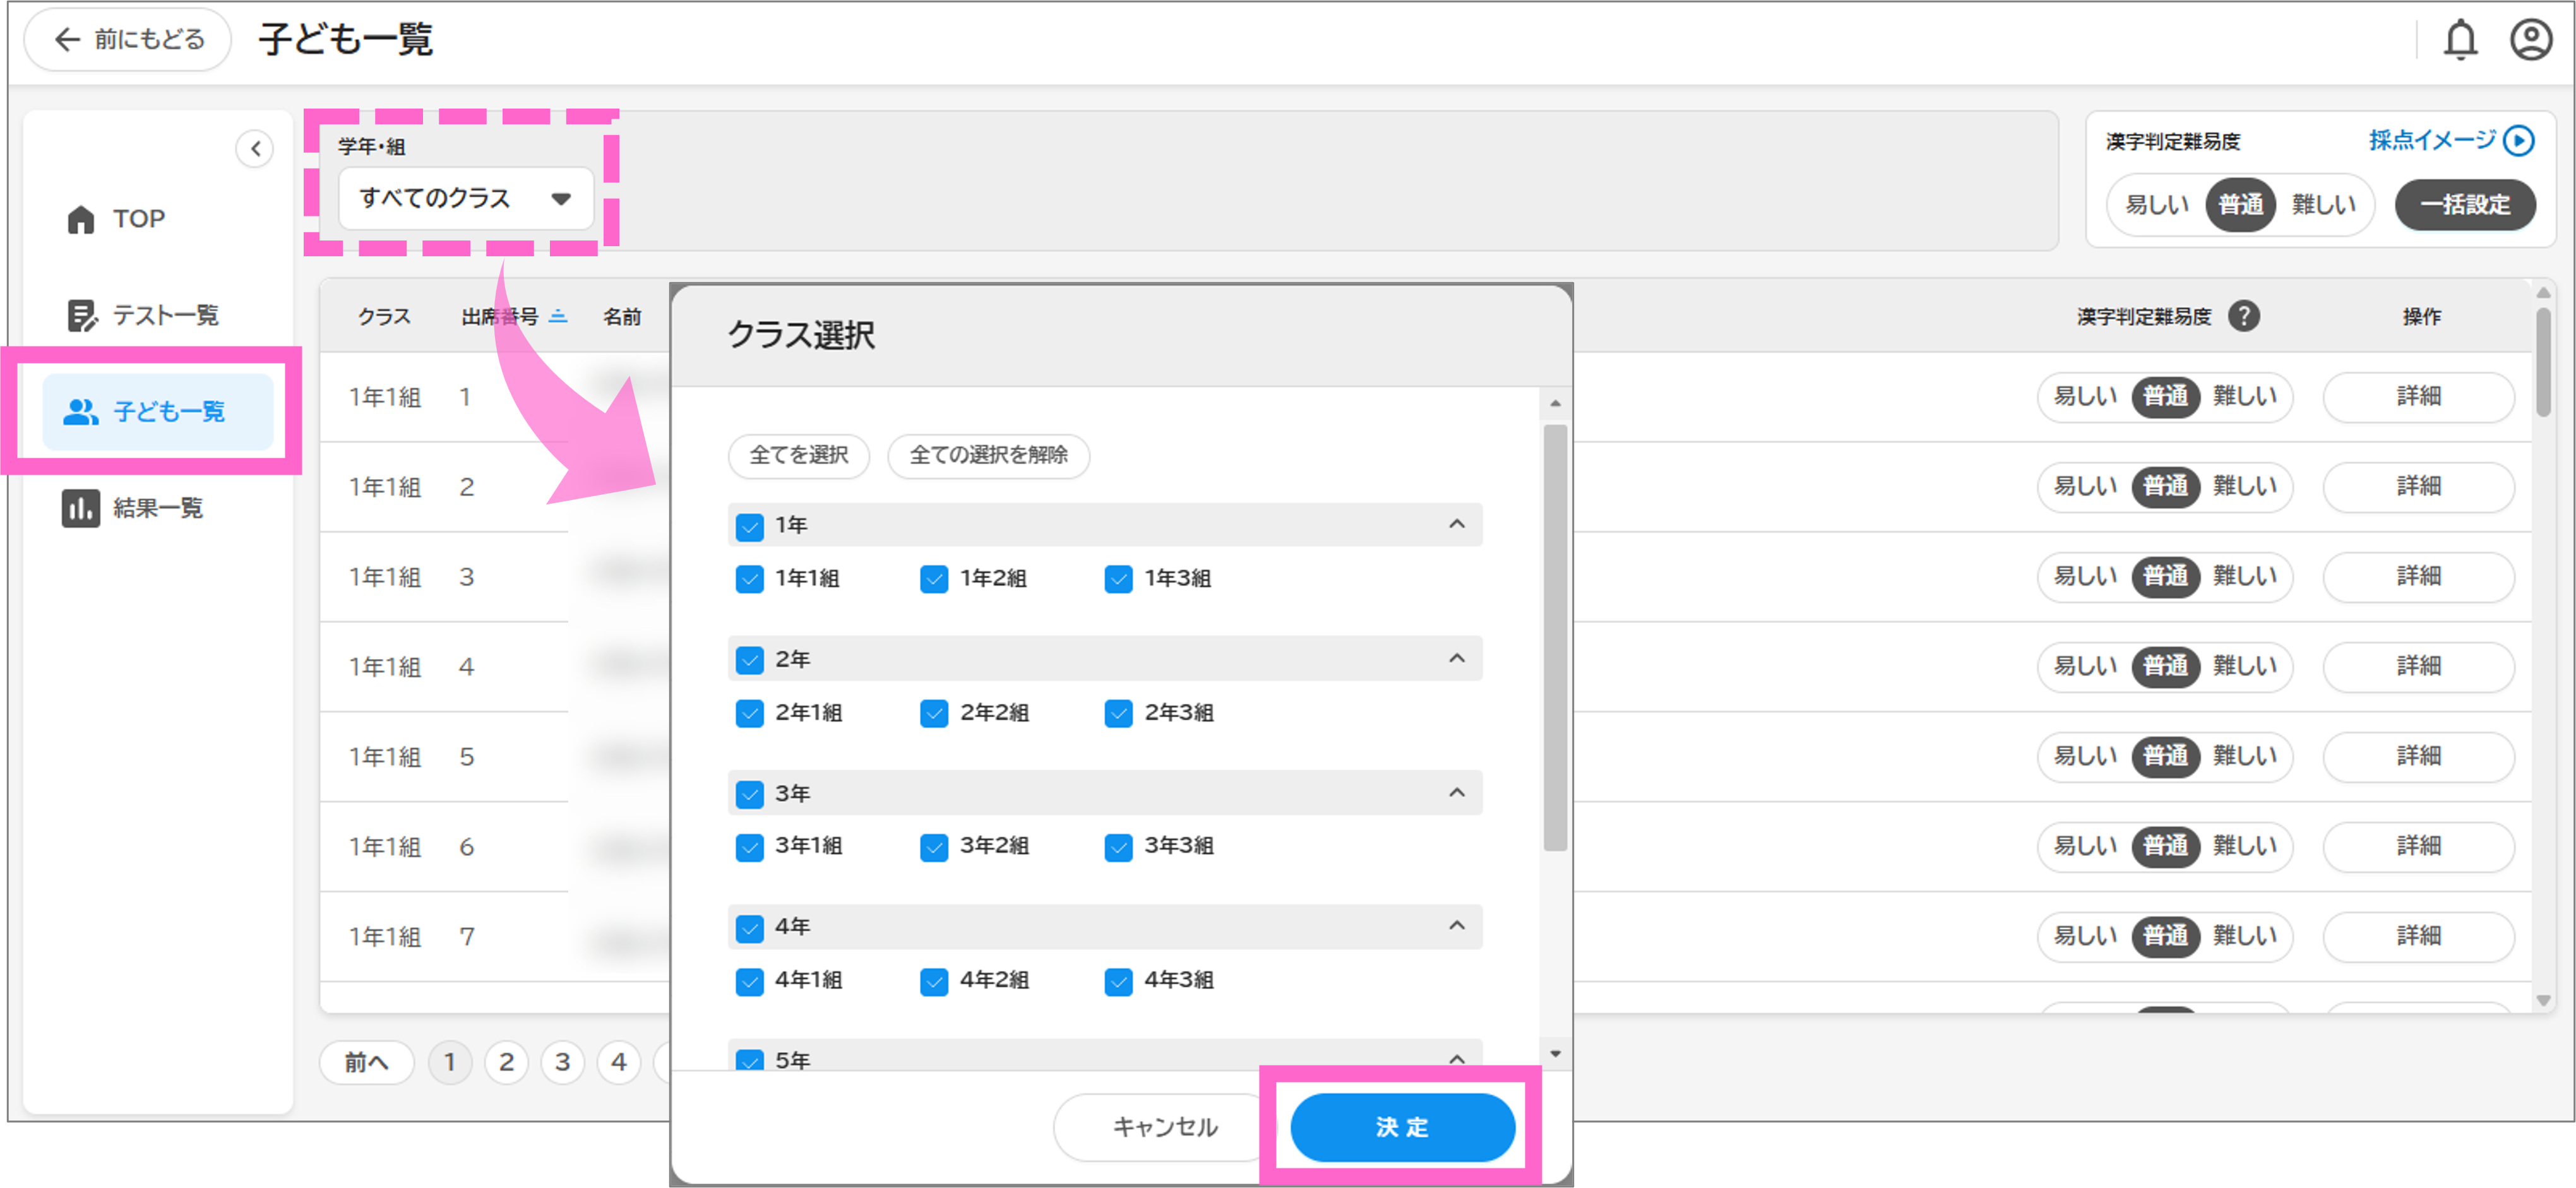
Task: Click the TOP home icon in sidebar
Action: [81, 219]
